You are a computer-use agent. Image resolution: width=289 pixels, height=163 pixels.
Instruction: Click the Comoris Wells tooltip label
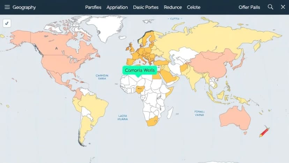point(139,70)
